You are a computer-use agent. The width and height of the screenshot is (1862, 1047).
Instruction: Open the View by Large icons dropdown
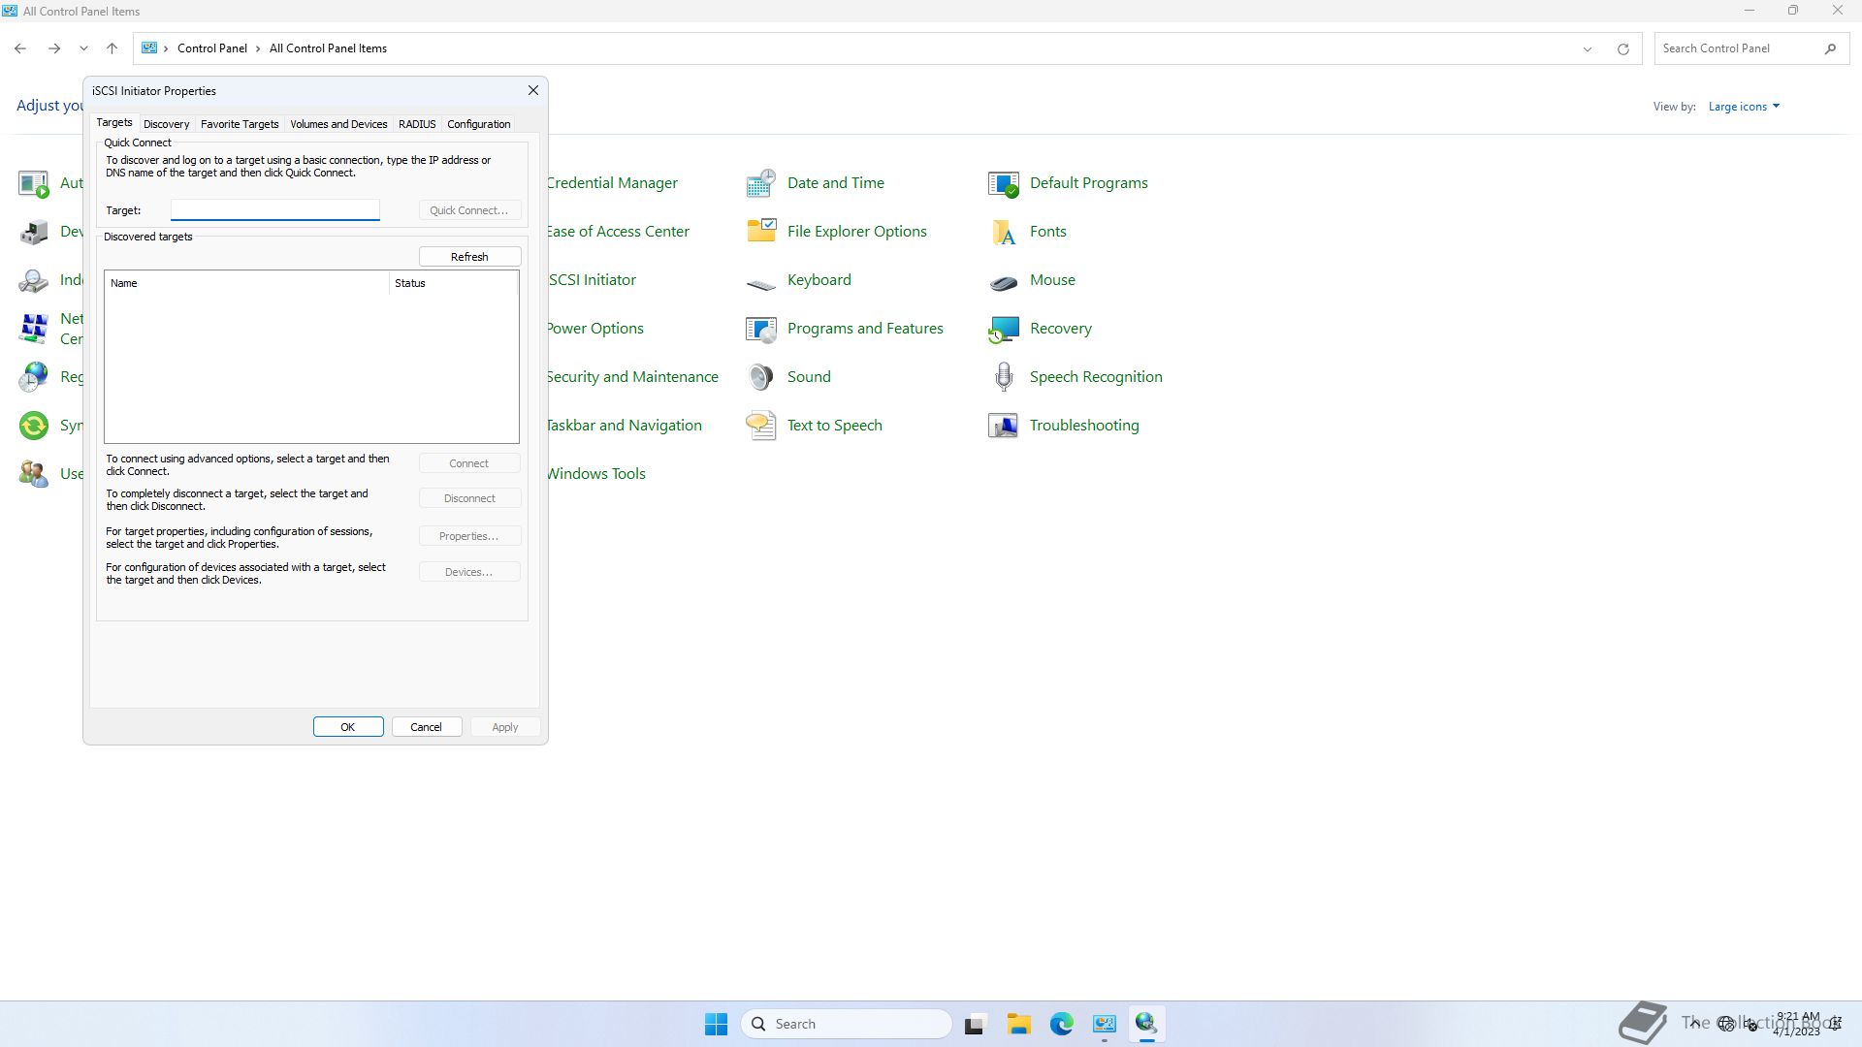(x=1744, y=107)
